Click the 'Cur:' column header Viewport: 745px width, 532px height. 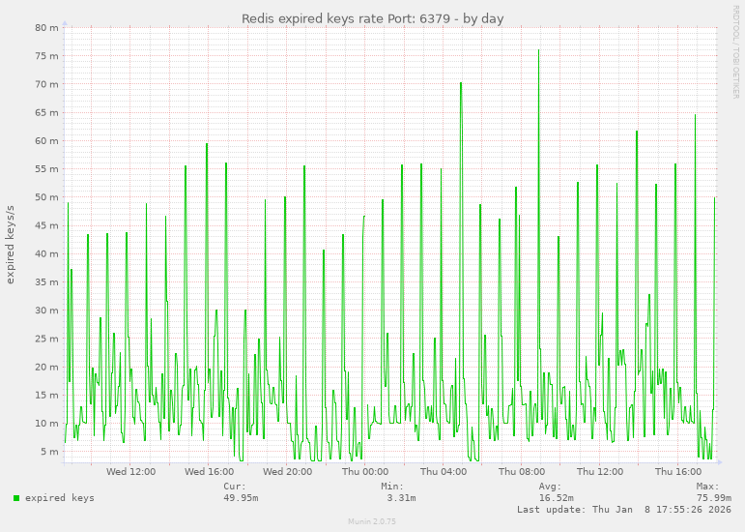[x=235, y=487]
